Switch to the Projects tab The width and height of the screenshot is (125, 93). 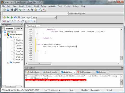pyautogui.click(x=9, y=28)
